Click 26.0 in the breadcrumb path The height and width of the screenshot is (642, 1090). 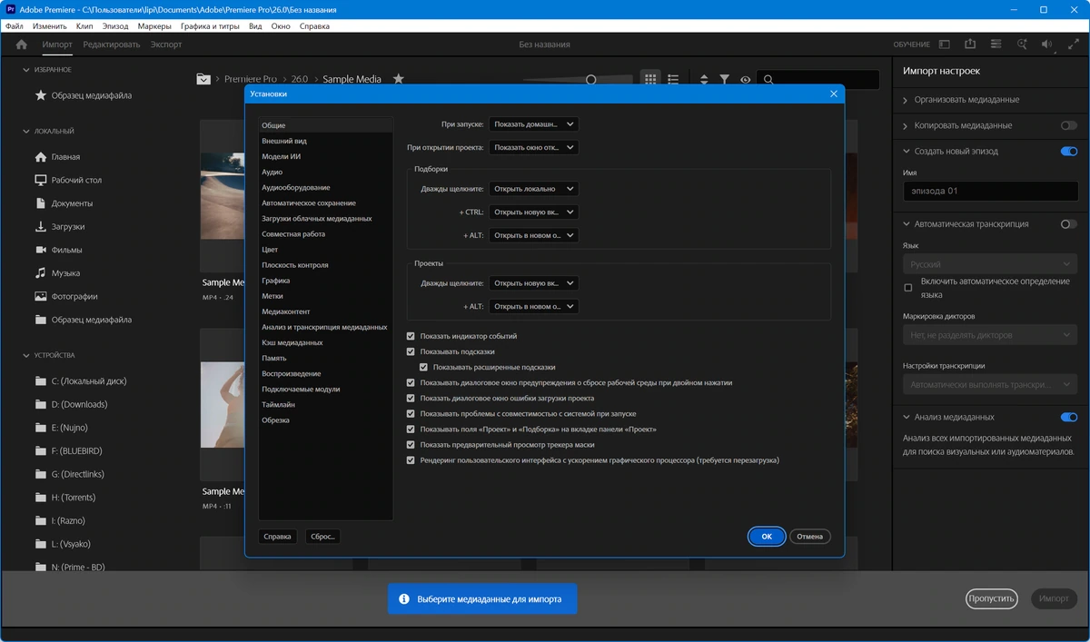click(300, 79)
